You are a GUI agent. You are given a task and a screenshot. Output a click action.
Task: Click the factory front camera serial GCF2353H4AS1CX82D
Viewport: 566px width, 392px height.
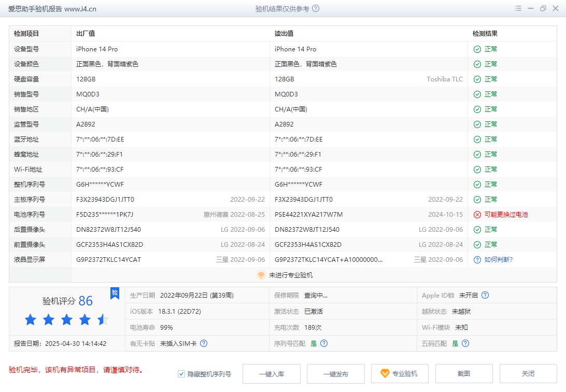[110, 245]
